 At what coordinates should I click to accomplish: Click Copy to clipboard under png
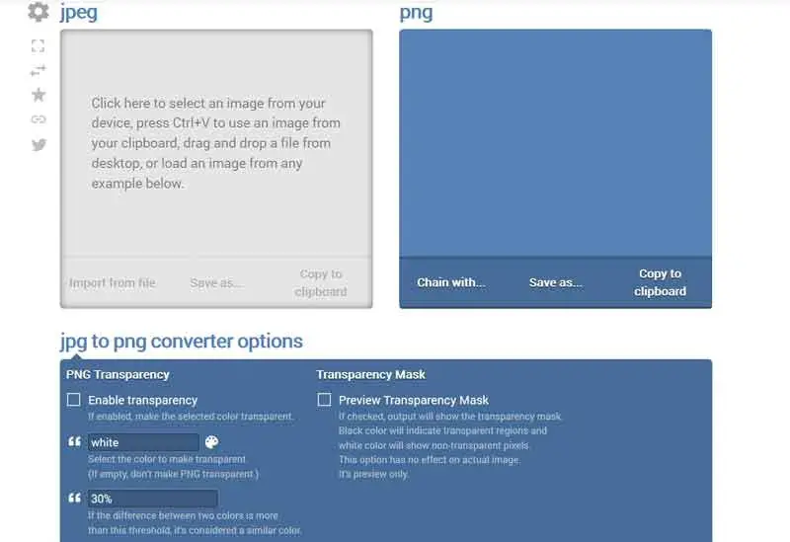[x=660, y=282]
